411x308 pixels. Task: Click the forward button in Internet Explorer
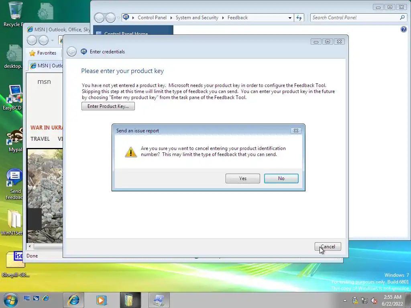pos(43,41)
